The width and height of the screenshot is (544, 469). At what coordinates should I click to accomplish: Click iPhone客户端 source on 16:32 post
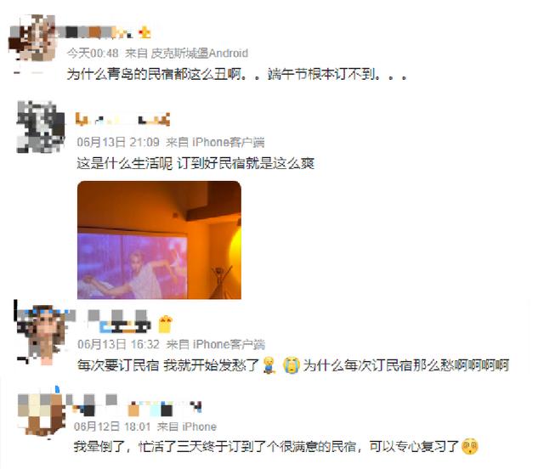click(x=229, y=344)
